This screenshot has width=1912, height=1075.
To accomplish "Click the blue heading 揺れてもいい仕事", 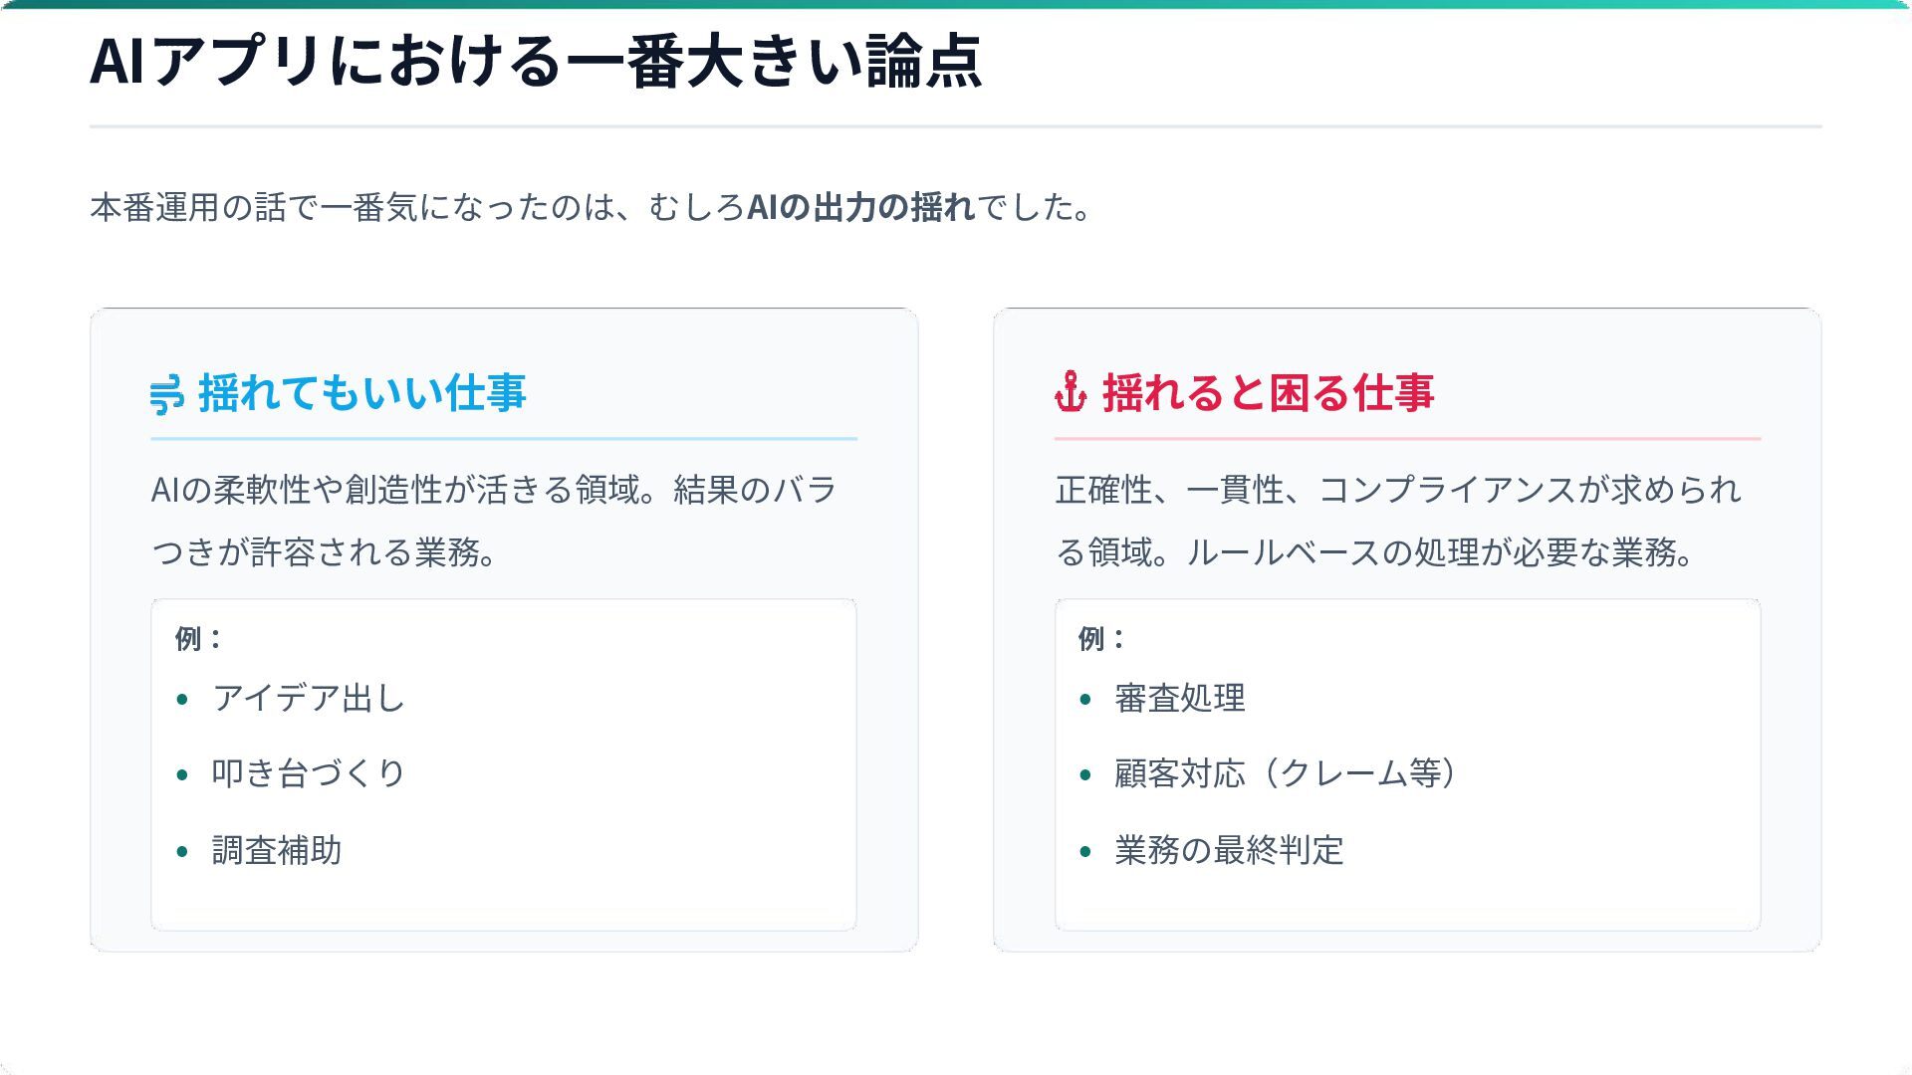I will [x=361, y=393].
